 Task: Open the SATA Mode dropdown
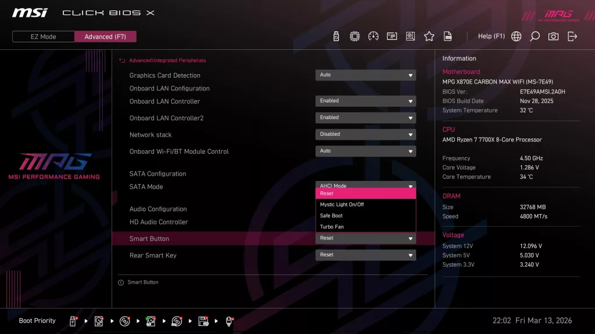365,186
